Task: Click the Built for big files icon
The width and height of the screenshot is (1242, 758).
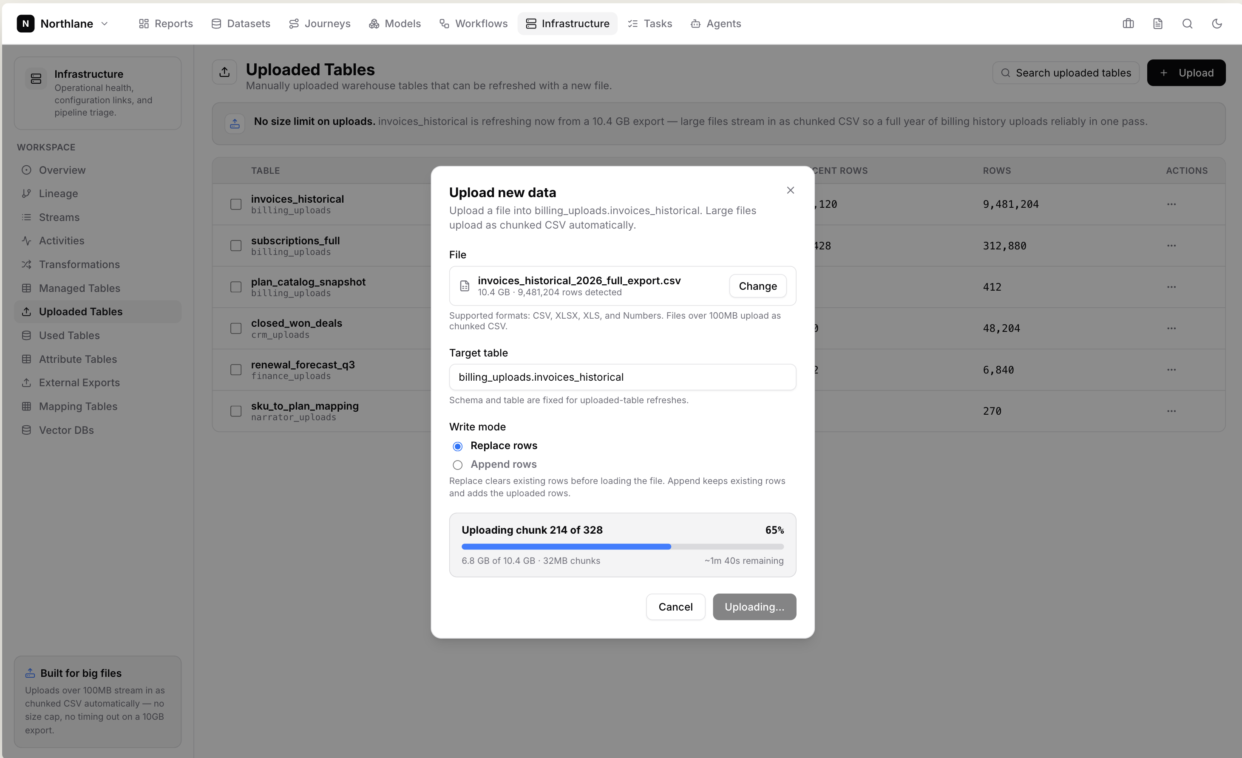Action: (30, 673)
